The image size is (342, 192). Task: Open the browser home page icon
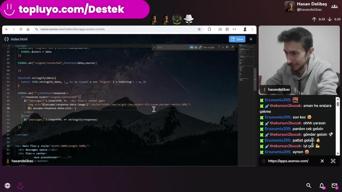coord(28,29)
